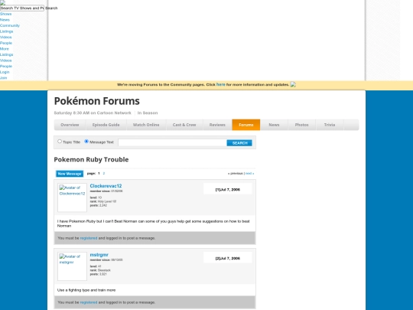Open the News tab in show navigation
Image resolution: width=413 pixels, height=310 pixels.
(x=274, y=125)
